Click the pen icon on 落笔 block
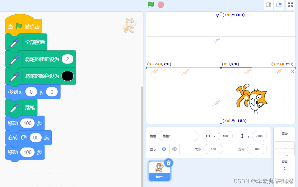 14,109
